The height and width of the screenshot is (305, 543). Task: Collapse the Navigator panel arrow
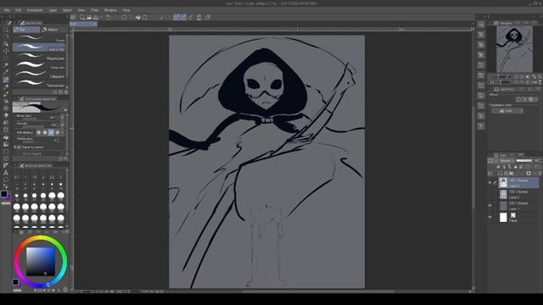pos(490,23)
